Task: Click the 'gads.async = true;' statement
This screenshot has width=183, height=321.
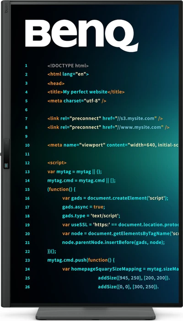Action: [x=84, y=207]
